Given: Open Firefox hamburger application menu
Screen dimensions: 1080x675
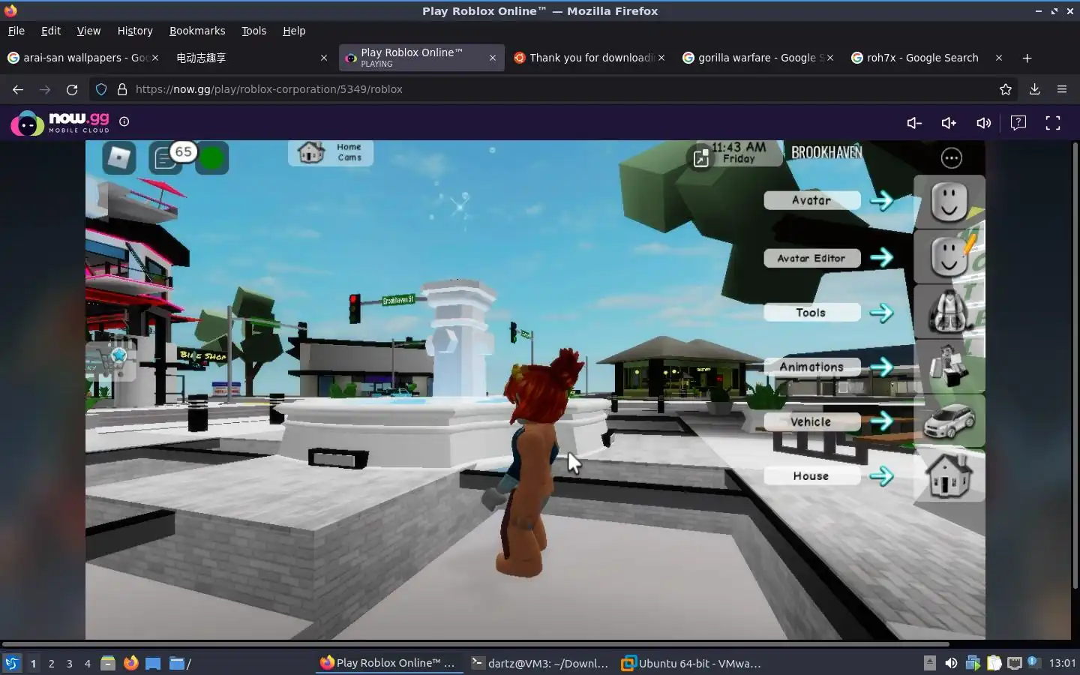Looking at the screenshot, I should tap(1062, 89).
